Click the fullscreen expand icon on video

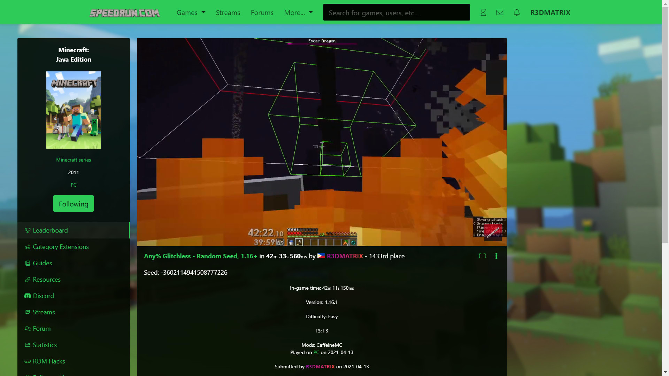(x=483, y=256)
